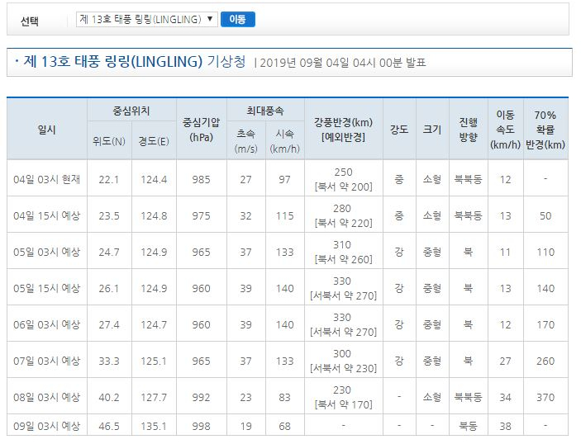The image size is (581, 444).
Task: Select the row 06일 03시 예상
Action: click(288, 324)
